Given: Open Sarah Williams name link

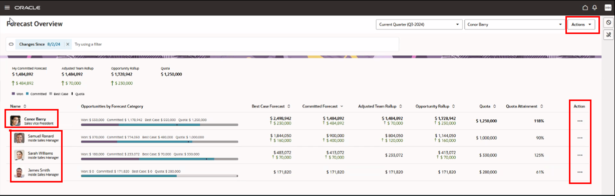Looking at the screenshot, I should (x=40, y=153).
